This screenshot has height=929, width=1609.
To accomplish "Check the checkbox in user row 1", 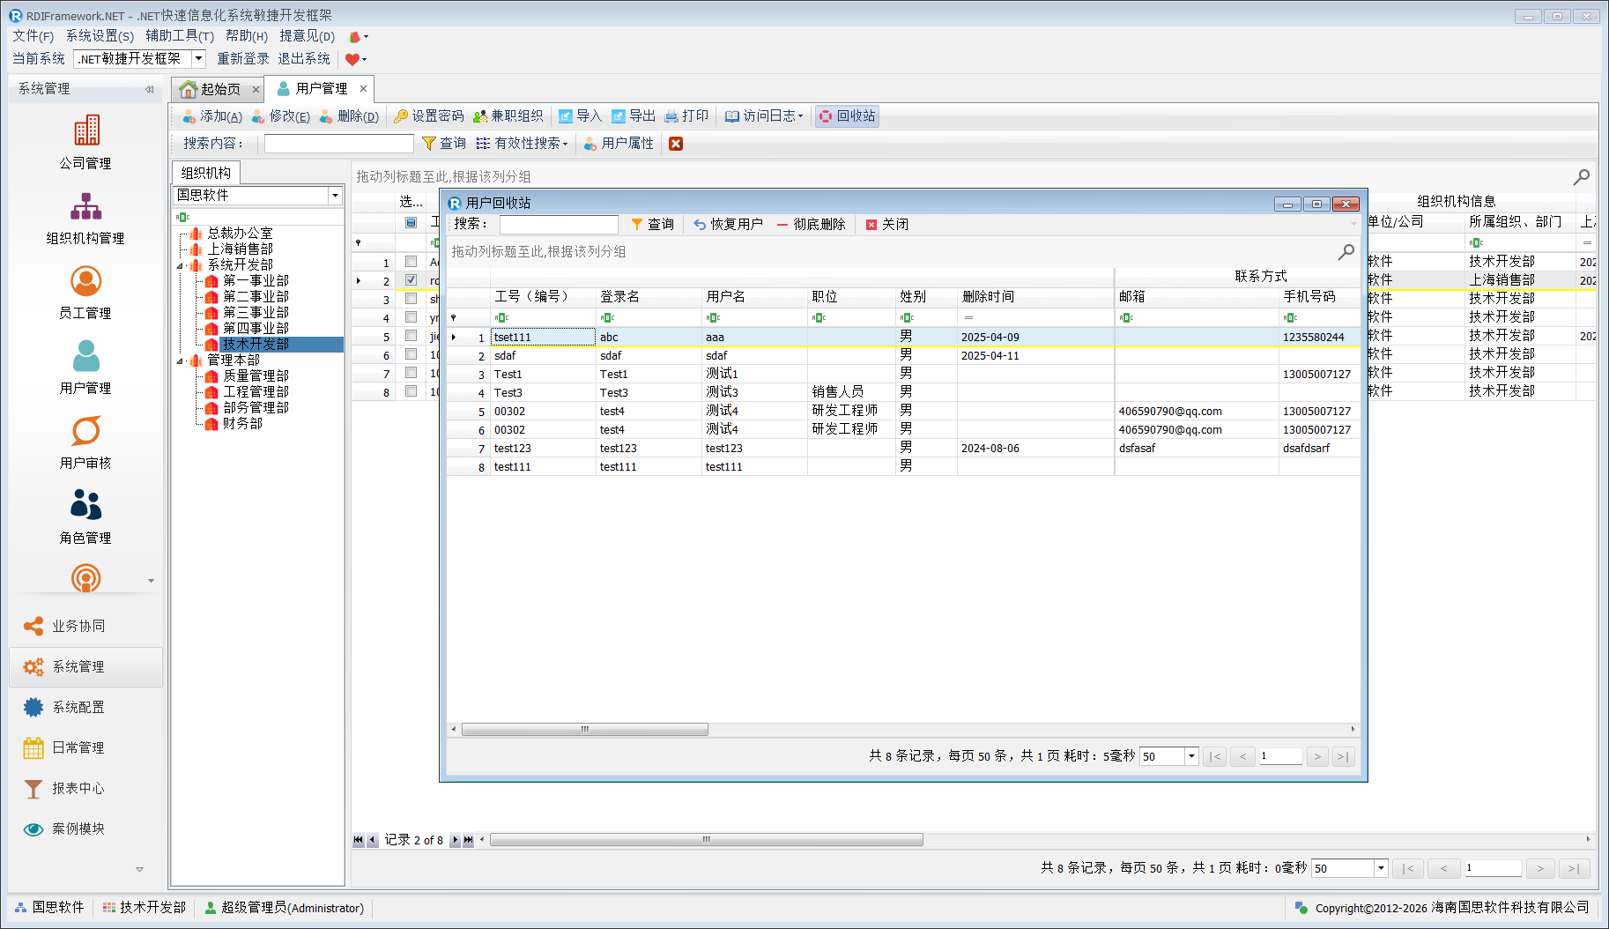I will click(411, 262).
